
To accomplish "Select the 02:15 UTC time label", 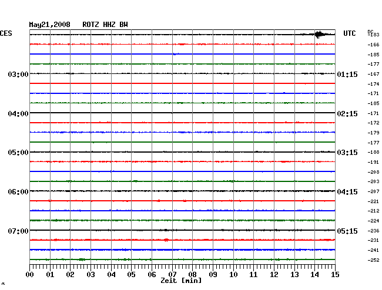I will coord(347,114).
